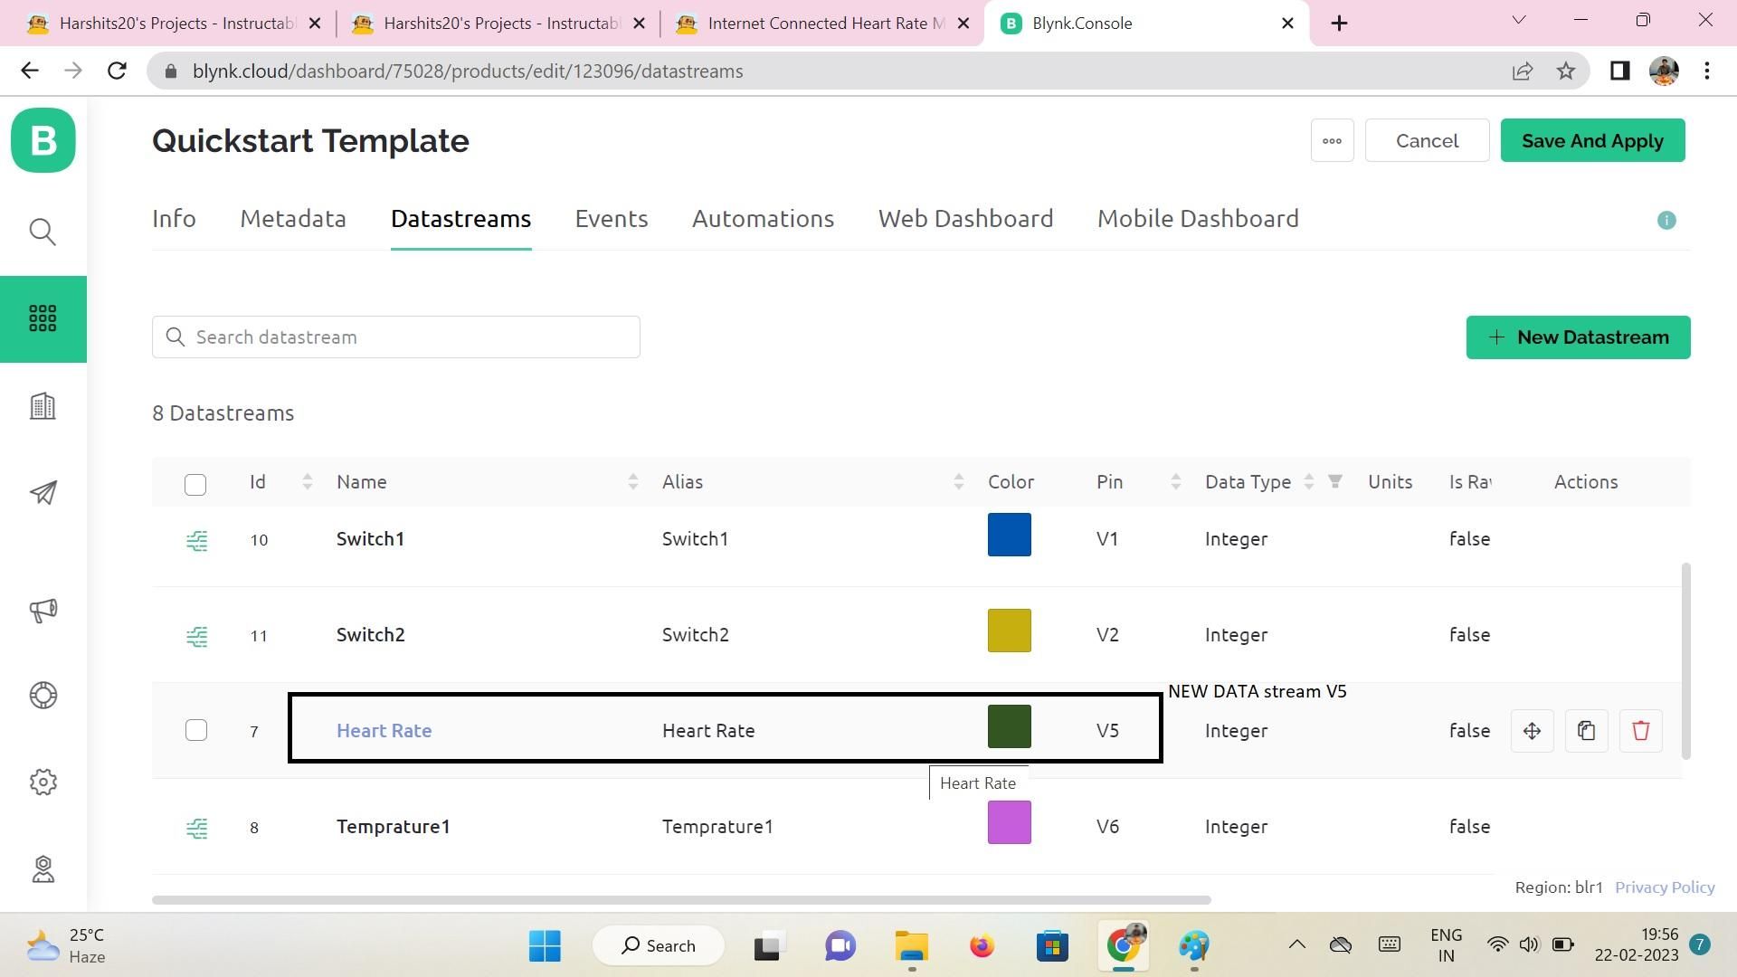
Task: Reload the page in Chrome
Action: click(x=117, y=71)
